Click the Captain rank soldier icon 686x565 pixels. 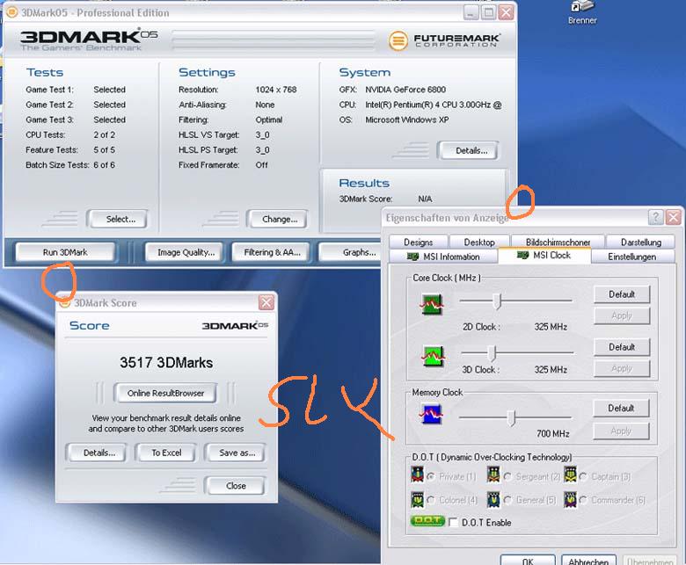(570, 474)
